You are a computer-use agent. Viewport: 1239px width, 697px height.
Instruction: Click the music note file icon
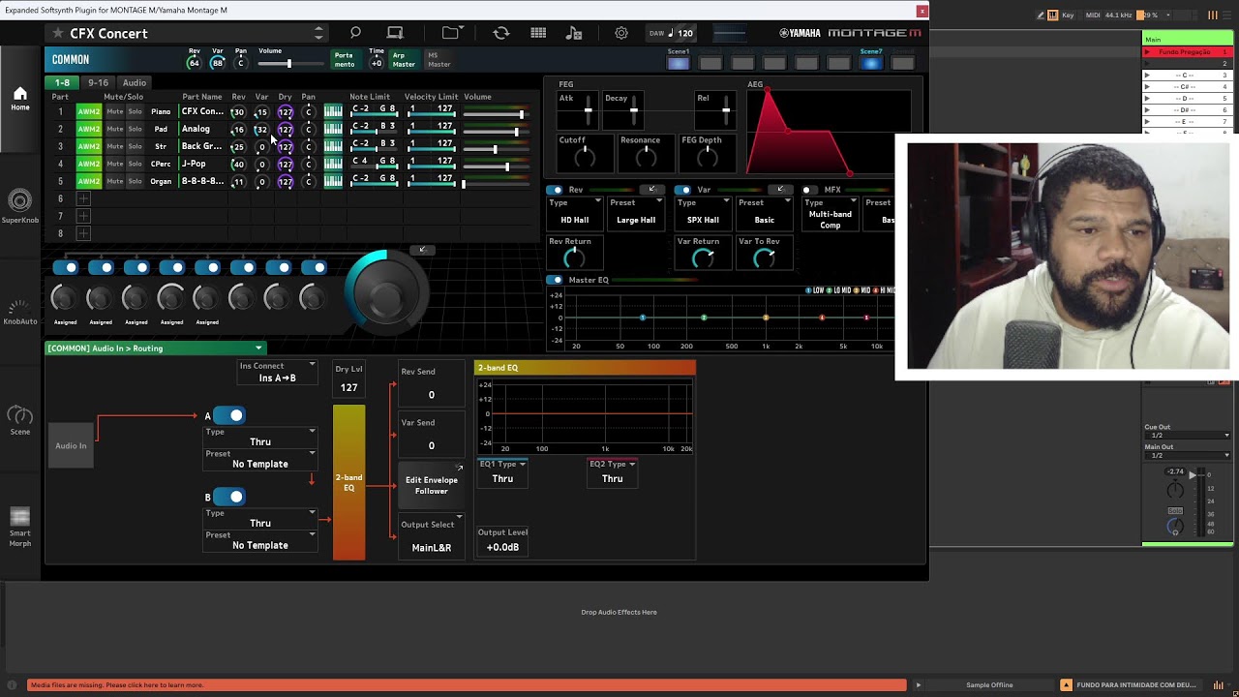click(x=574, y=33)
